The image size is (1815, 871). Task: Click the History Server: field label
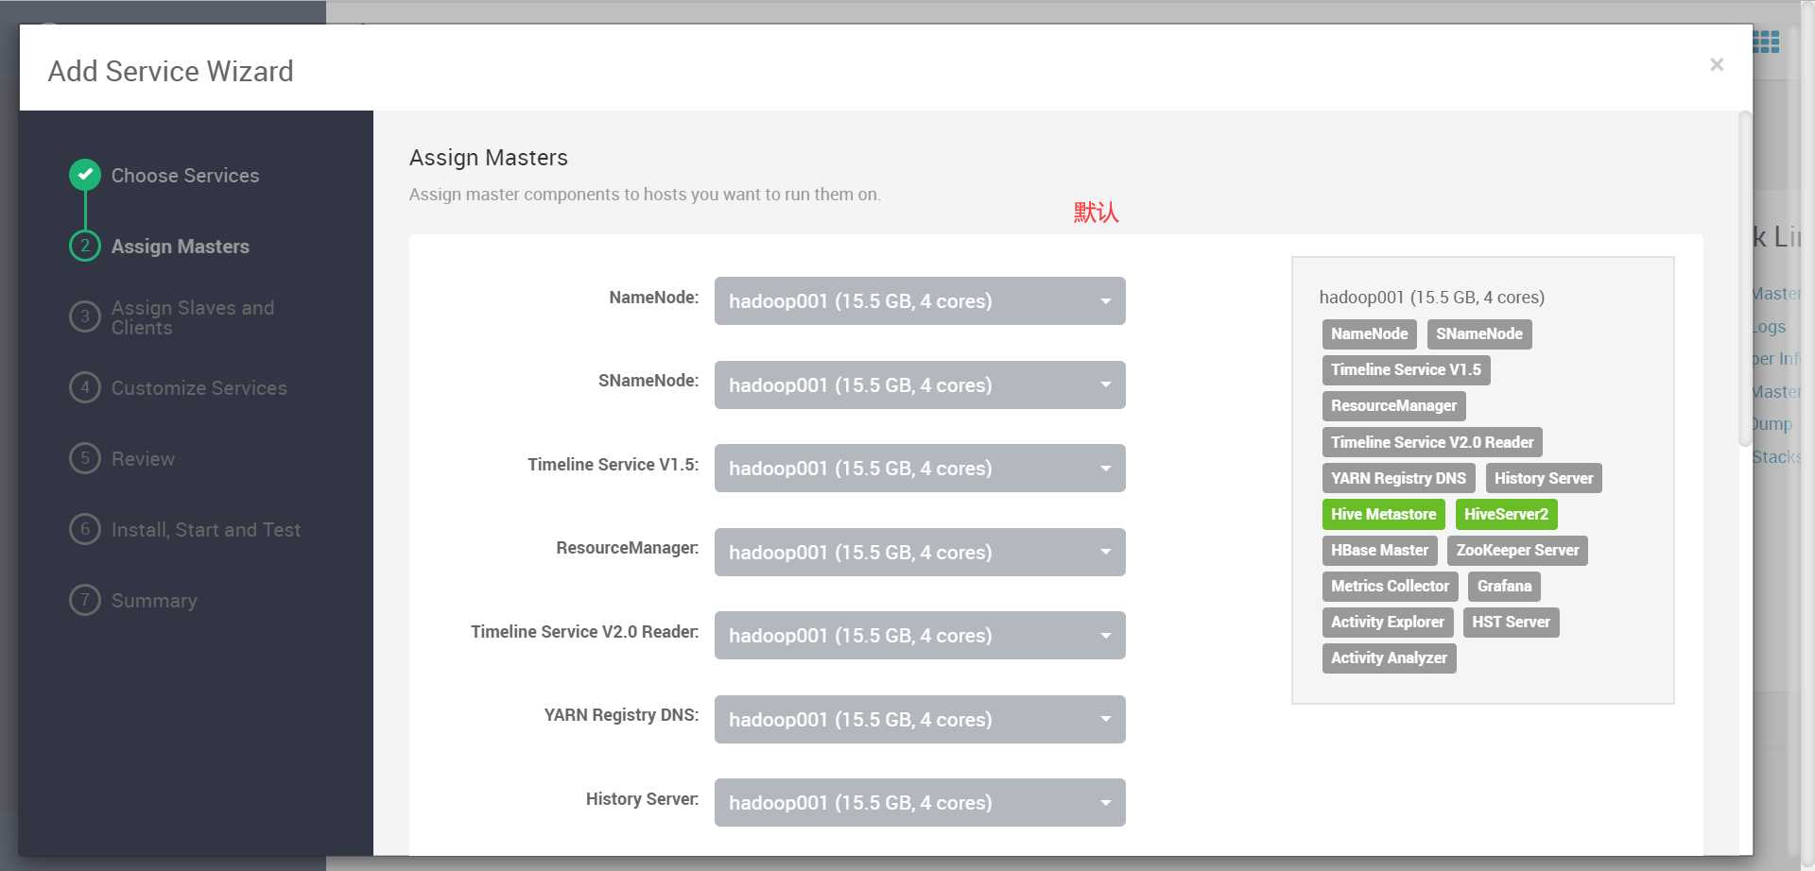[642, 799]
